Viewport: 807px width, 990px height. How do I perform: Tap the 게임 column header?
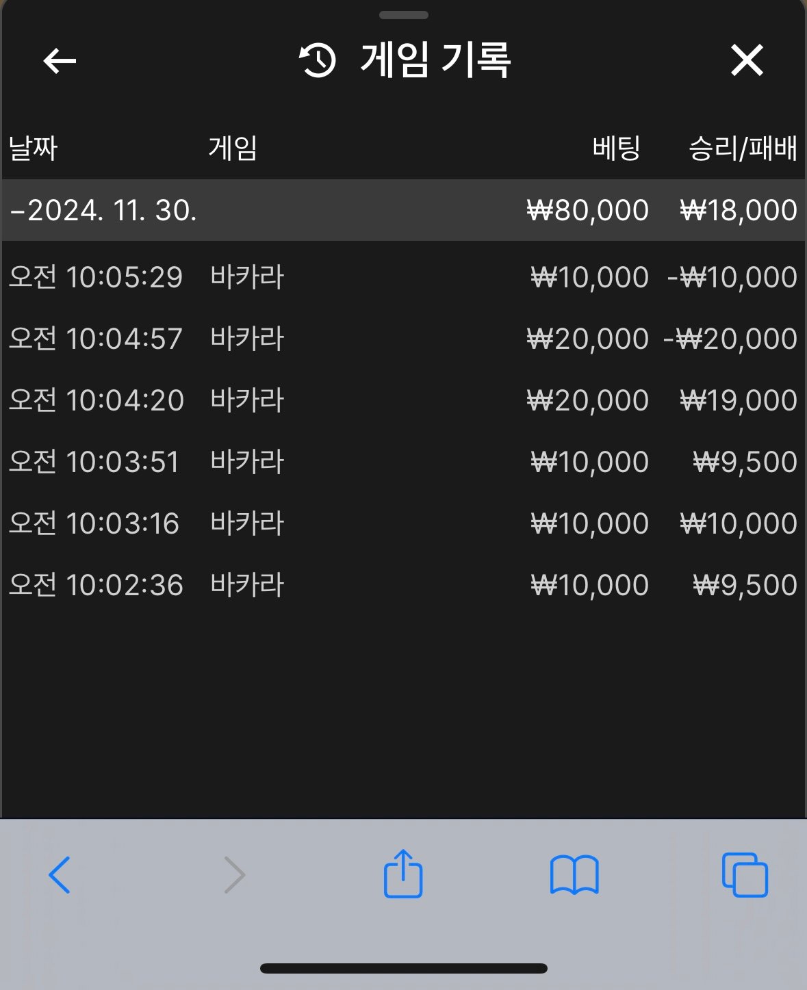pyautogui.click(x=233, y=148)
